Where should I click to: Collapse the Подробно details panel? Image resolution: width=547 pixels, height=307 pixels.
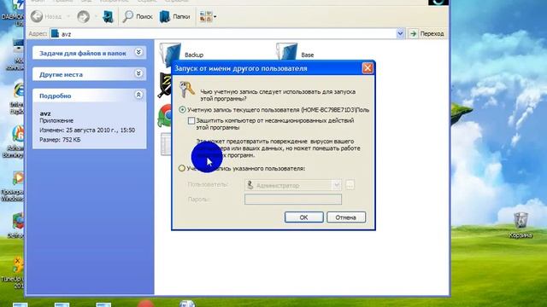pos(138,95)
